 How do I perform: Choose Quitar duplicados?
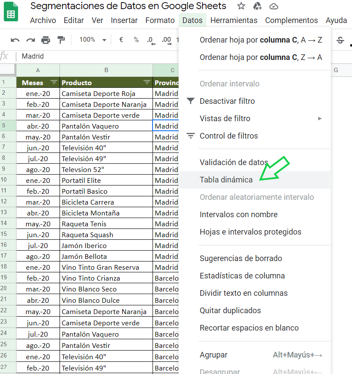[255, 311]
